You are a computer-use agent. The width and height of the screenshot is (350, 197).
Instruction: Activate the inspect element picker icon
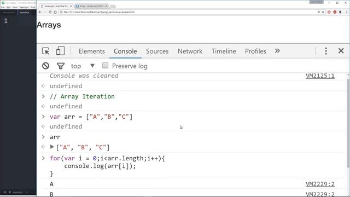tap(46, 51)
